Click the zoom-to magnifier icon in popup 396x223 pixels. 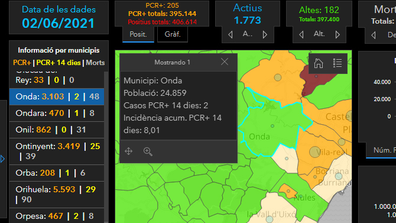148,151
